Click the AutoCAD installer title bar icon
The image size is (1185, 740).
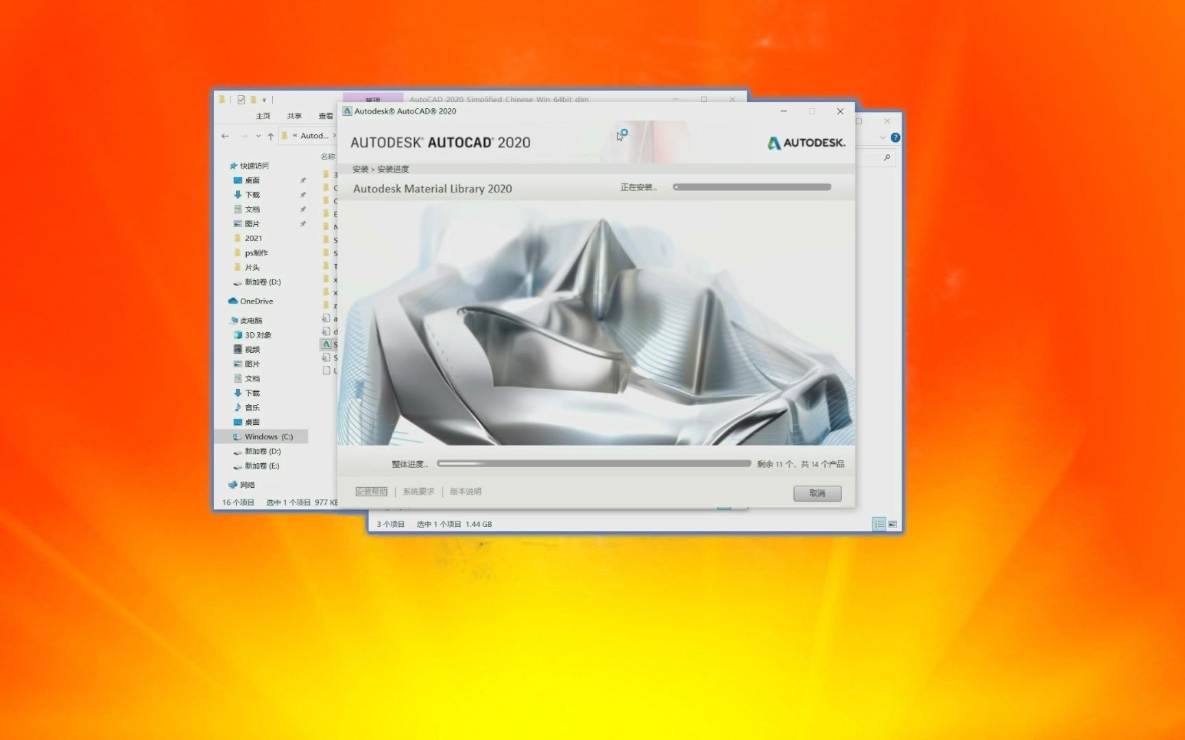click(x=347, y=111)
